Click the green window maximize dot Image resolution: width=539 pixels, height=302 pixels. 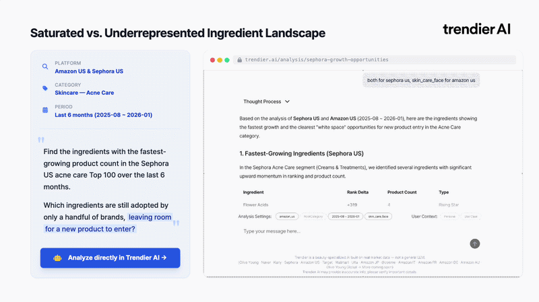point(227,60)
